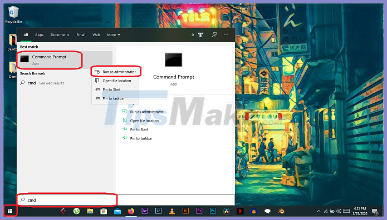Open the rewards trophy icon in search header
This screenshot has height=220, width=387.
pos(200,35)
